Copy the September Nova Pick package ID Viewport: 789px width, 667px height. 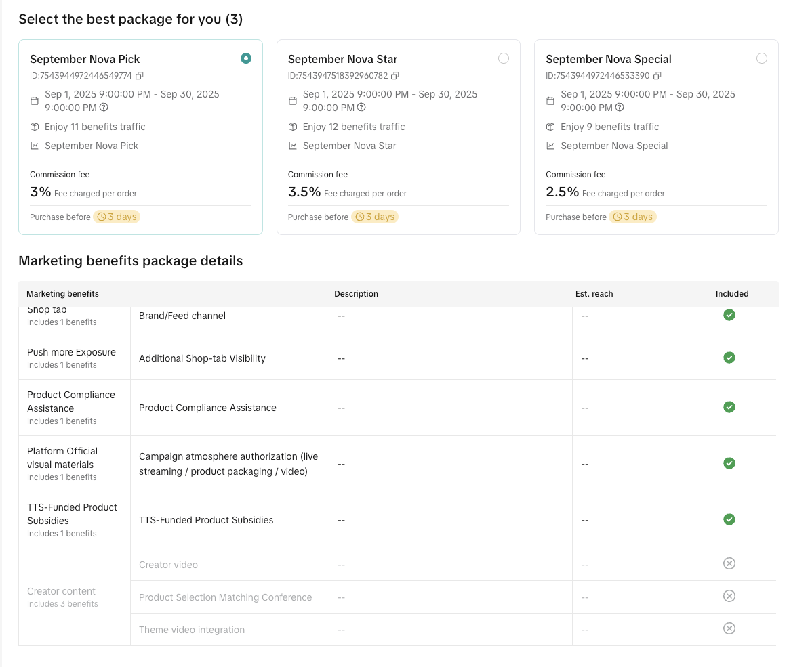coord(140,76)
